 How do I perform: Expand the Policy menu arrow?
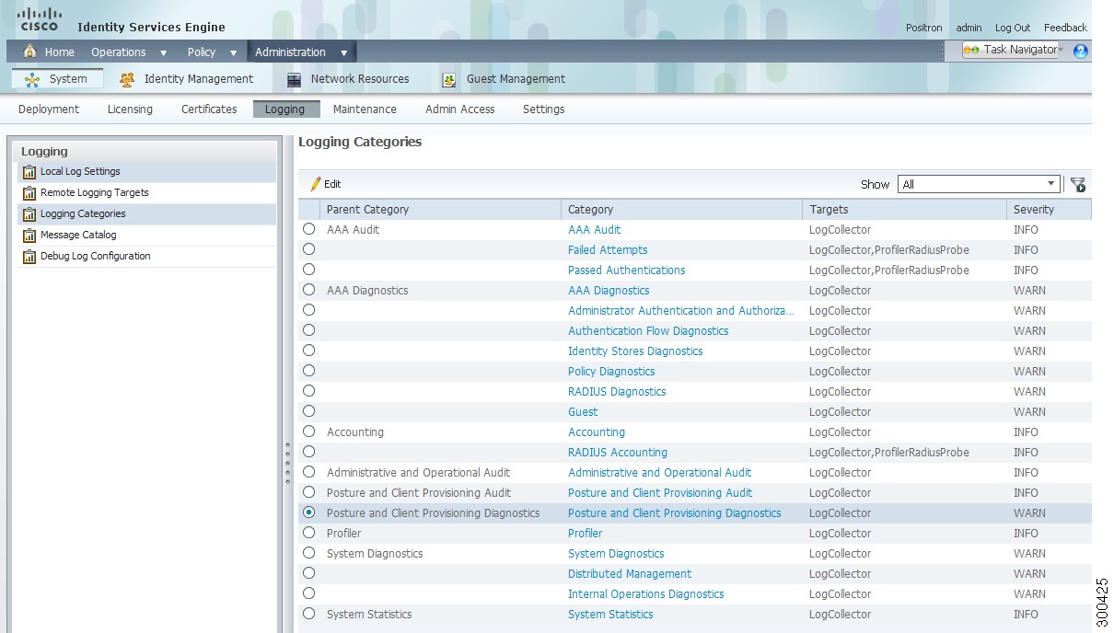point(233,53)
